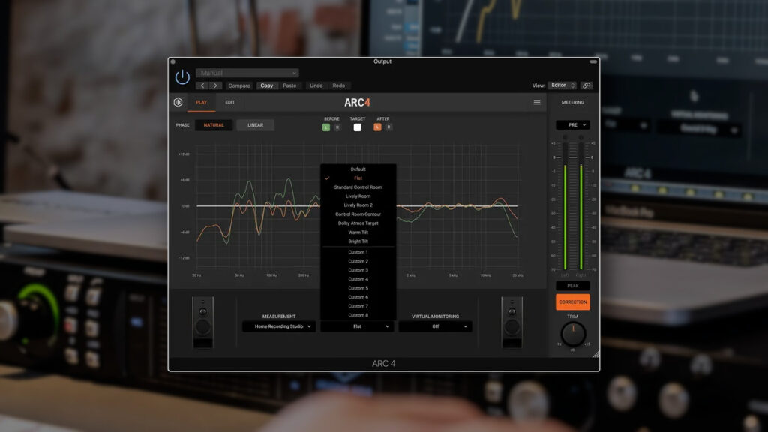The image size is (768, 432).
Task: Toggle the Before left channel curve
Action: tap(326, 127)
